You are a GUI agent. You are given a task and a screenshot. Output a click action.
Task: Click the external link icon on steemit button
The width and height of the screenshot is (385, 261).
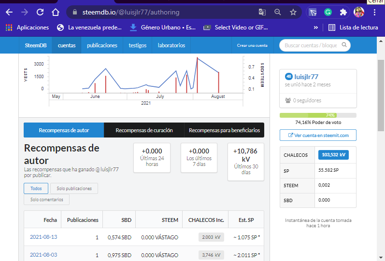pos(290,135)
